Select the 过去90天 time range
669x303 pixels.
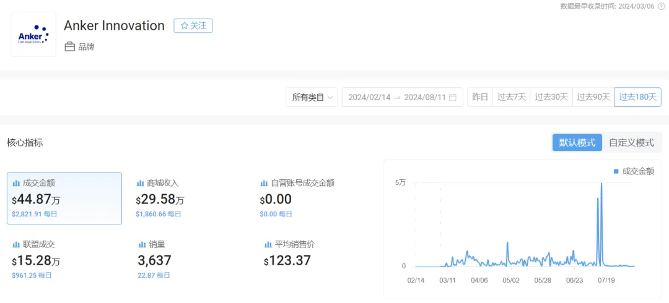593,97
